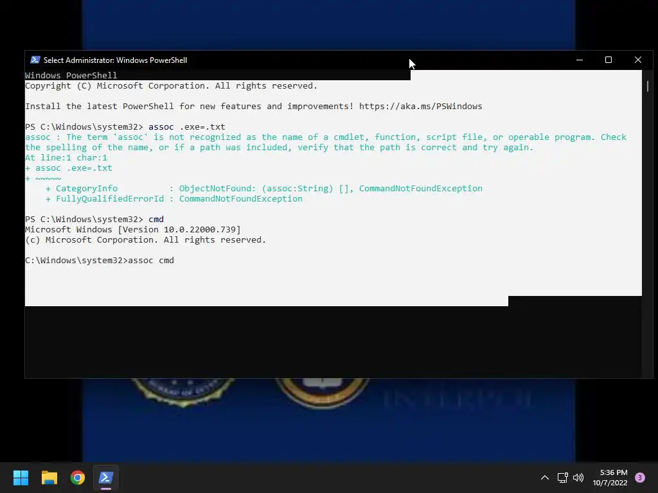Click the 'Select Administrator: Windows PowerShell' title
This screenshot has width=658, height=493.
(116, 60)
